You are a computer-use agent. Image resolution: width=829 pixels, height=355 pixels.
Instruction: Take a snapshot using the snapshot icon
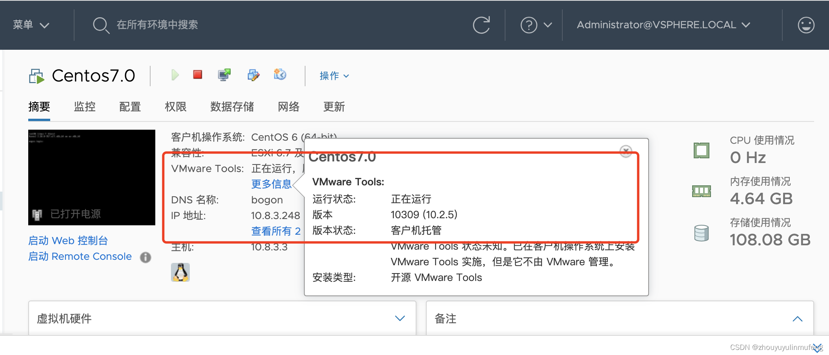280,74
